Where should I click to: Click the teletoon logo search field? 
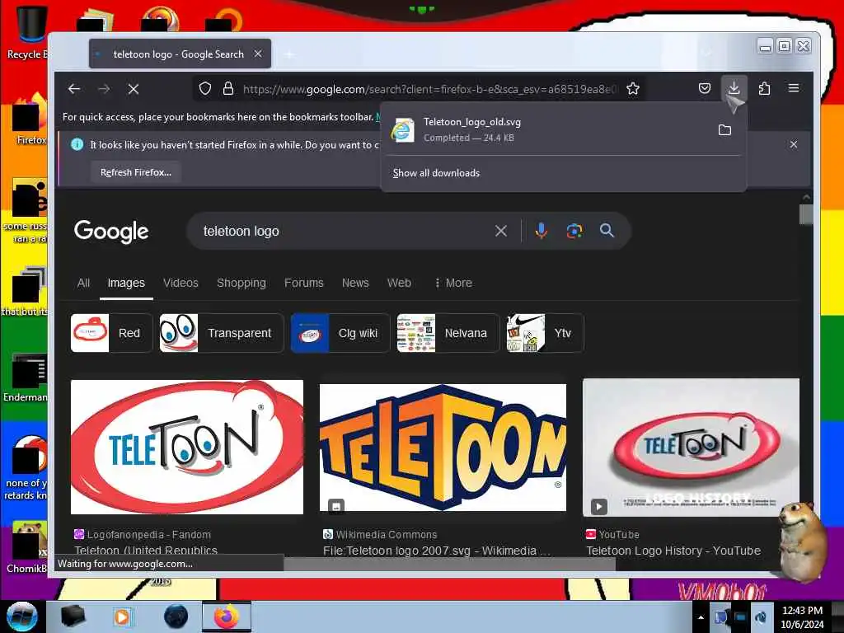[x=345, y=231]
